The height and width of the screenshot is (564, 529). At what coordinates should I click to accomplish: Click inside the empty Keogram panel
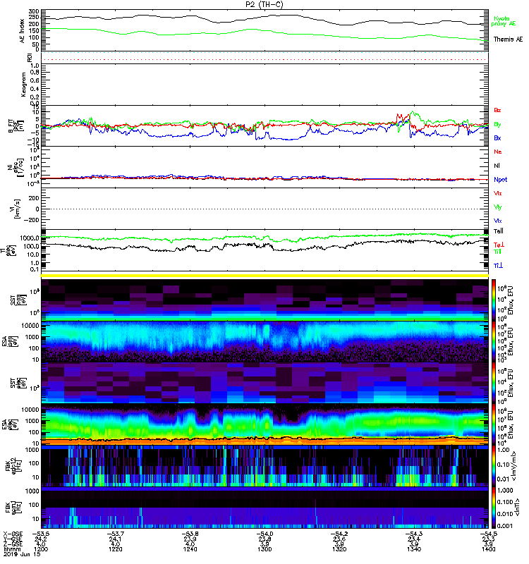(x=264, y=85)
